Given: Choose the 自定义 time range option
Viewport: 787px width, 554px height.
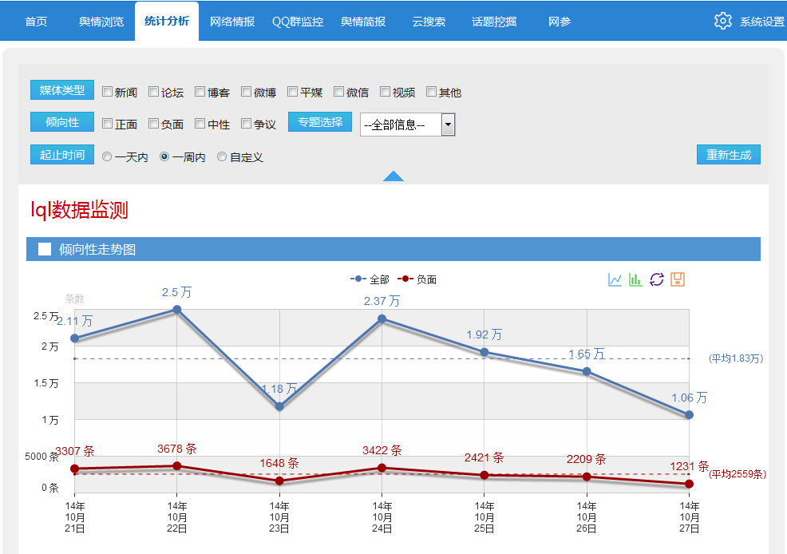Looking at the screenshot, I should click(x=222, y=157).
